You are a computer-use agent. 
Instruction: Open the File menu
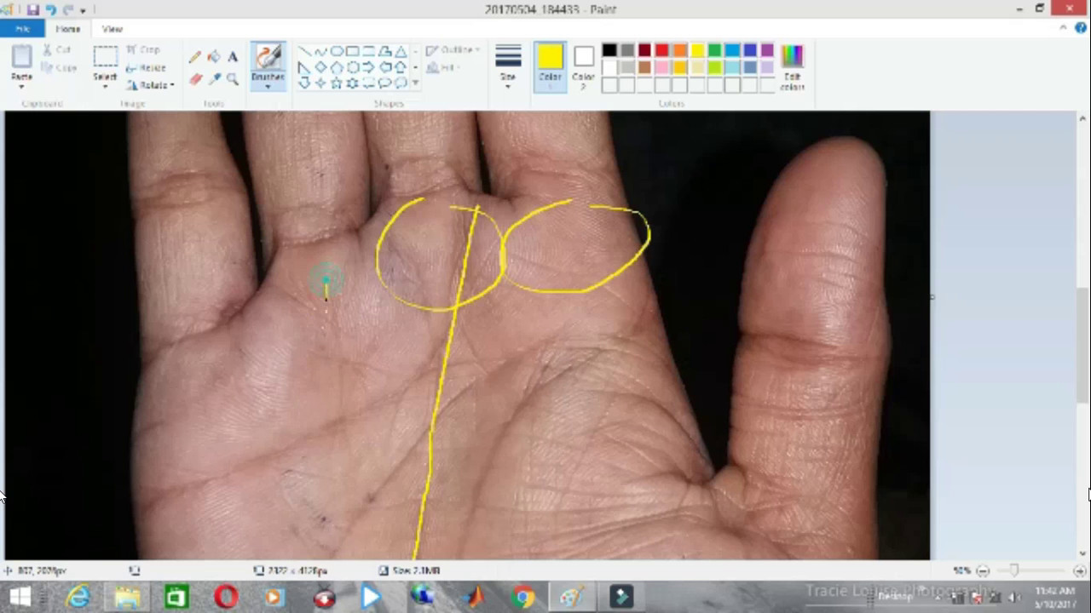[x=22, y=29]
